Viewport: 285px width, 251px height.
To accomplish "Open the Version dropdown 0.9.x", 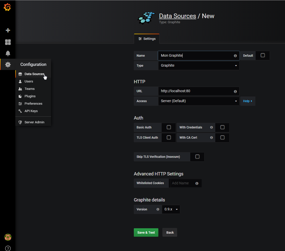I will 171,209.
